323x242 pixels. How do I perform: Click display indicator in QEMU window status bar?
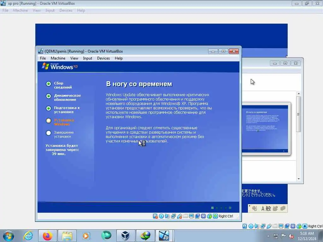pos(191,216)
